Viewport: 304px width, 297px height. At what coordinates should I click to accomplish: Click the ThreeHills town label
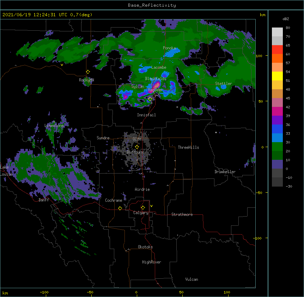click(188, 147)
